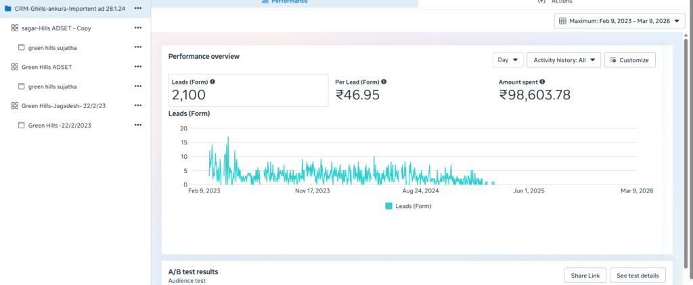Click info icon next to Leads (Form)
Image resolution: width=693 pixels, height=285 pixels.
pyautogui.click(x=213, y=82)
